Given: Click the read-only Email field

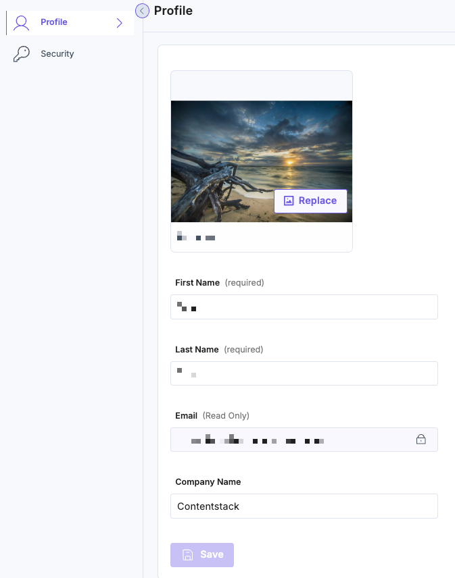Looking at the screenshot, I should pyautogui.click(x=304, y=440).
